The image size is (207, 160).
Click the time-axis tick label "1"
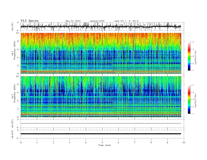coord(37,142)
